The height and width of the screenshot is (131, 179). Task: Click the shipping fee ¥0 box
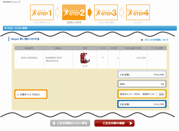[142, 84]
